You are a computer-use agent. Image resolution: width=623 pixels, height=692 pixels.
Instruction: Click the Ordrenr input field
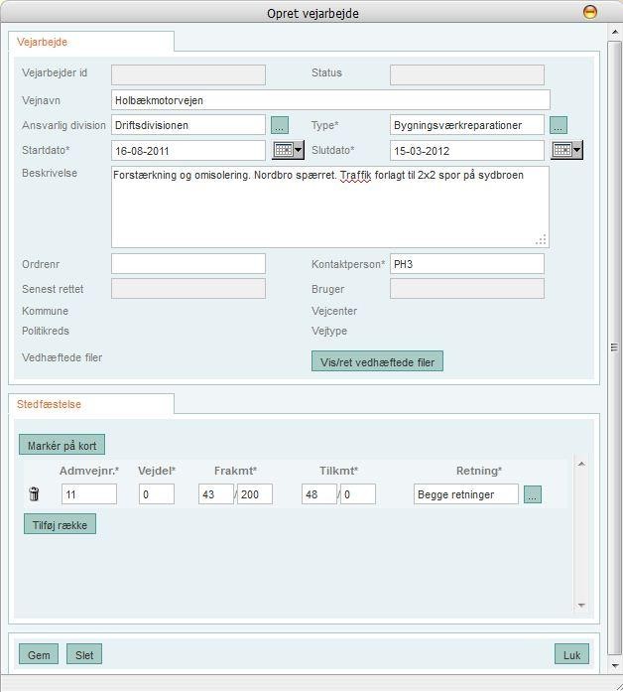click(188, 264)
